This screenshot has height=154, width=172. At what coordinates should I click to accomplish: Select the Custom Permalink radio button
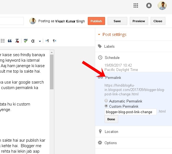[106, 106]
